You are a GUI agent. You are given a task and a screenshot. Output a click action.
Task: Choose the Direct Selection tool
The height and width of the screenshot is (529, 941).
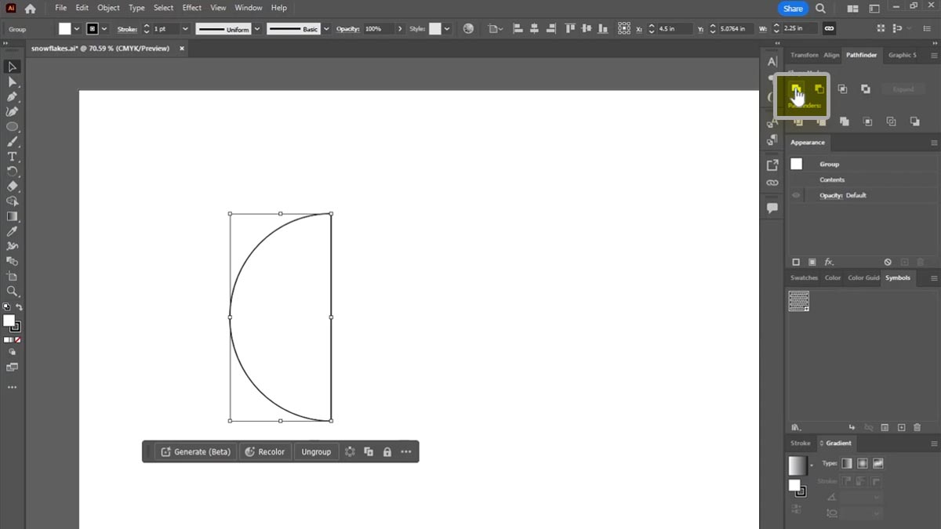point(12,82)
